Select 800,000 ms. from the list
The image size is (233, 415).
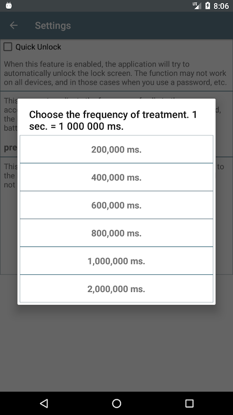(x=116, y=233)
